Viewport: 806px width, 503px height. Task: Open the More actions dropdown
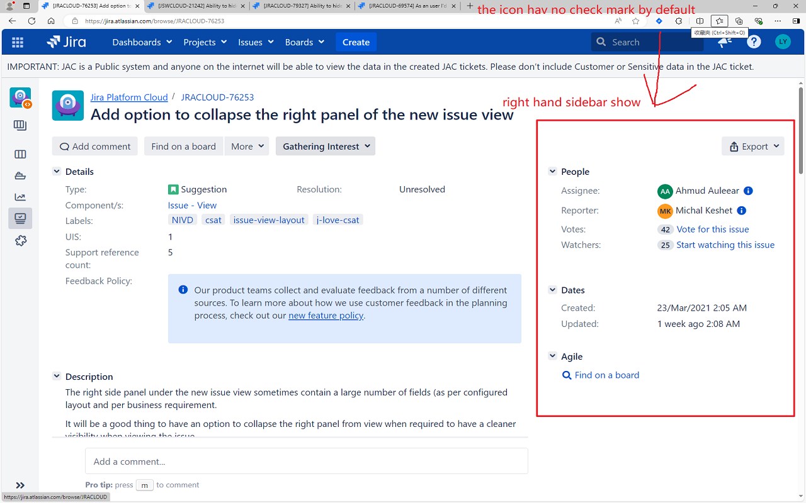click(x=247, y=146)
